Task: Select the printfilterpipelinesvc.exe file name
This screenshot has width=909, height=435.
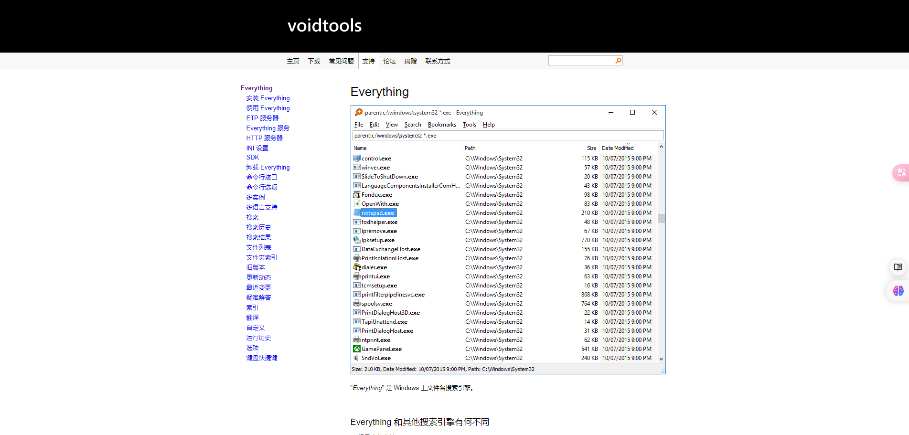Action: 393,295
